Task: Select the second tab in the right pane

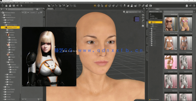Action: 157,9
